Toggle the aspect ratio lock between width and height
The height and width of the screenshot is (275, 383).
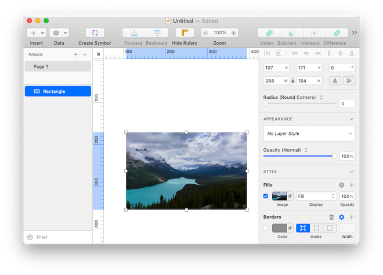292,81
